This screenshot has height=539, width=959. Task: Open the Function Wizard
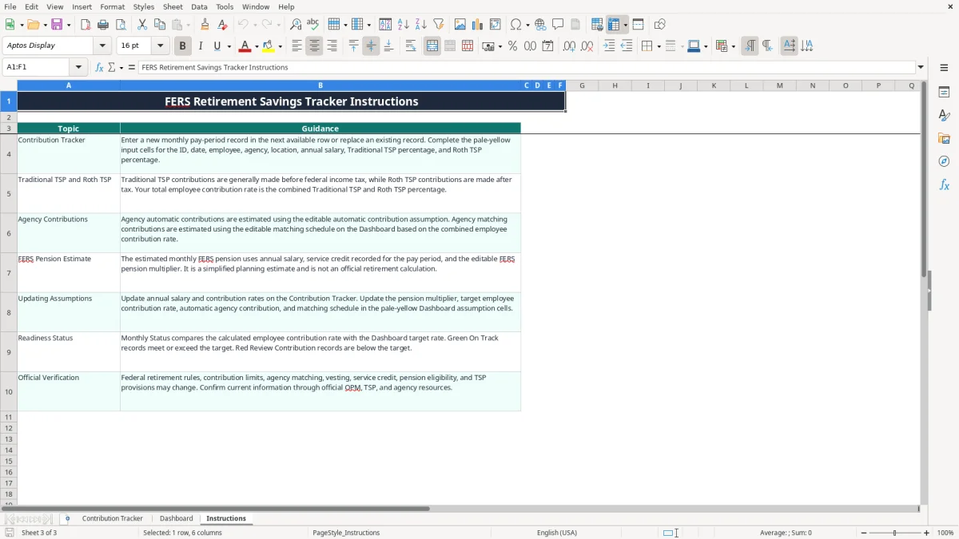click(100, 68)
